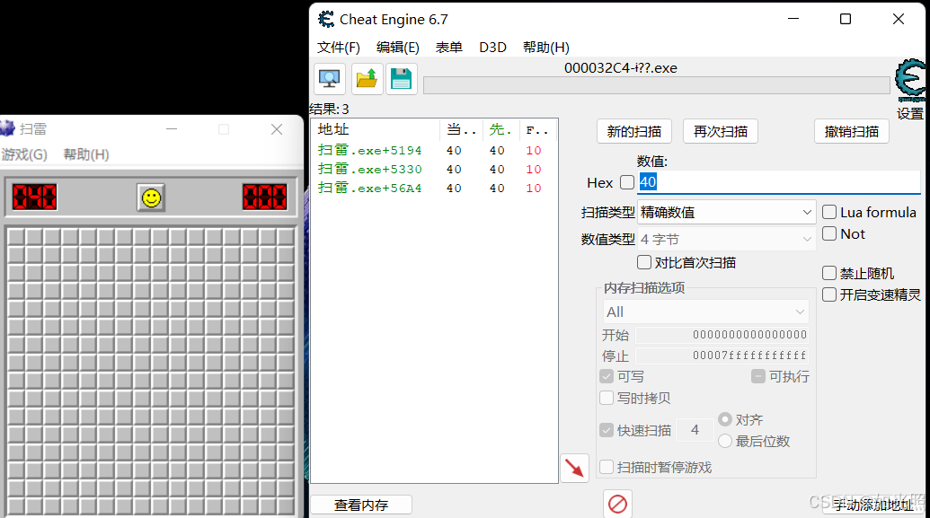The height and width of the screenshot is (518, 930).
Task: Enable 禁止随机 checkbox
Action: coord(829,273)
